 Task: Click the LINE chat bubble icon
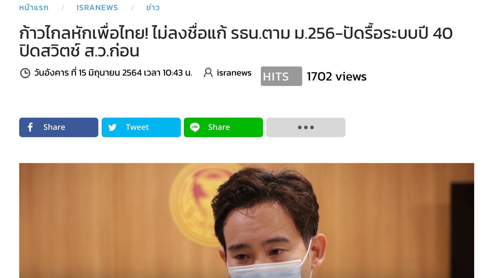pos(195,127)
